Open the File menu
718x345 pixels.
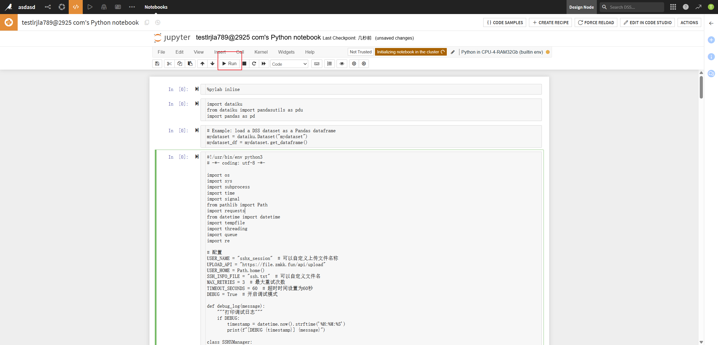pyautogui.click(x=161, y=52)
